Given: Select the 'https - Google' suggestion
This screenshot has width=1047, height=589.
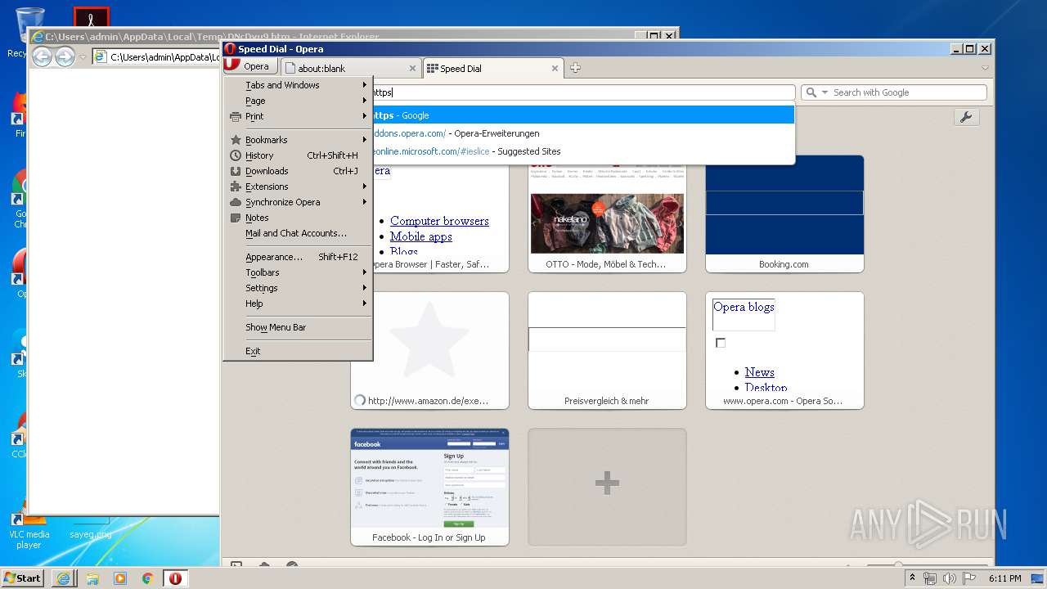Looking at the screenshot, I should click(583, 115).
